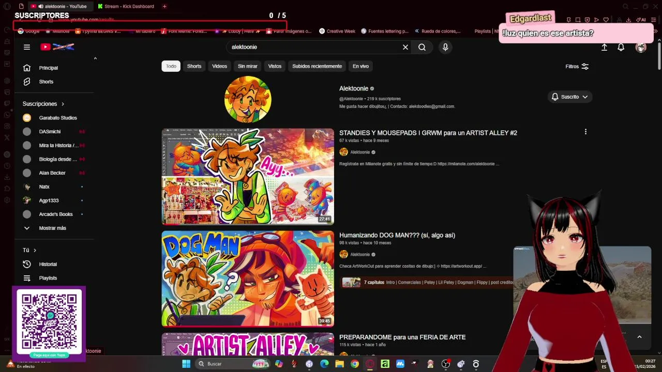662x372 pixels.
Task: Select the Todo filter chip
Action: (x=171, y=66)
